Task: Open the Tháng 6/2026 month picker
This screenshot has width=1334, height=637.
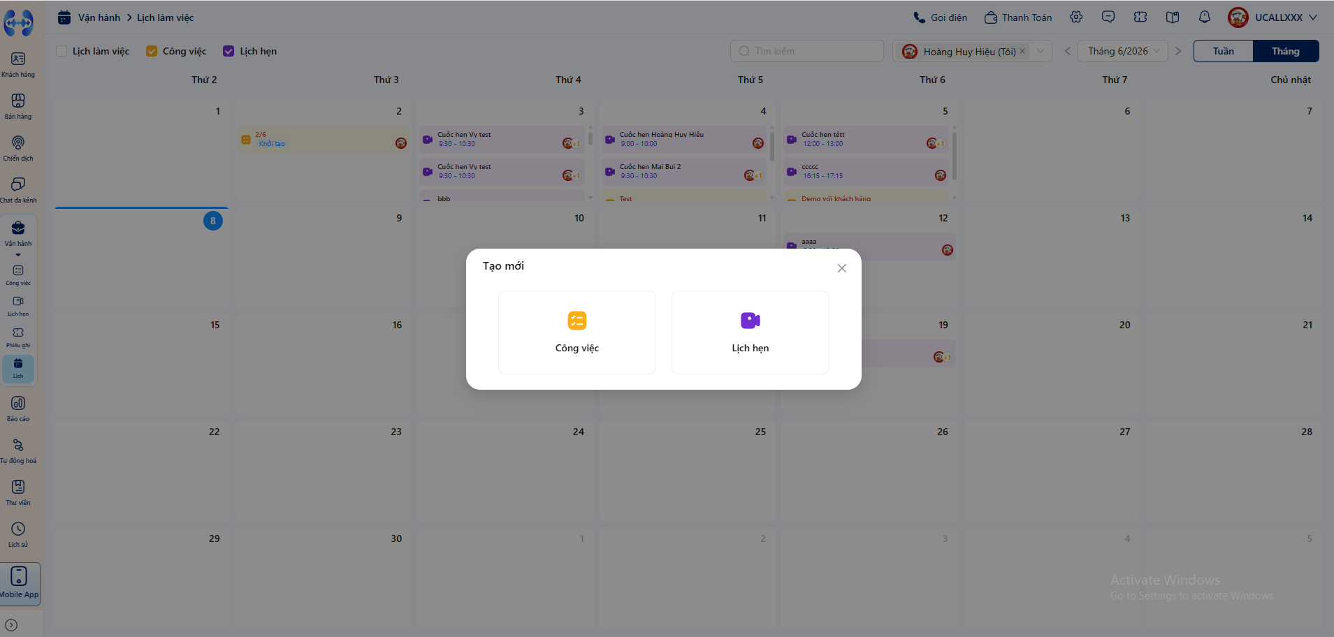Action: (1123, 51)
